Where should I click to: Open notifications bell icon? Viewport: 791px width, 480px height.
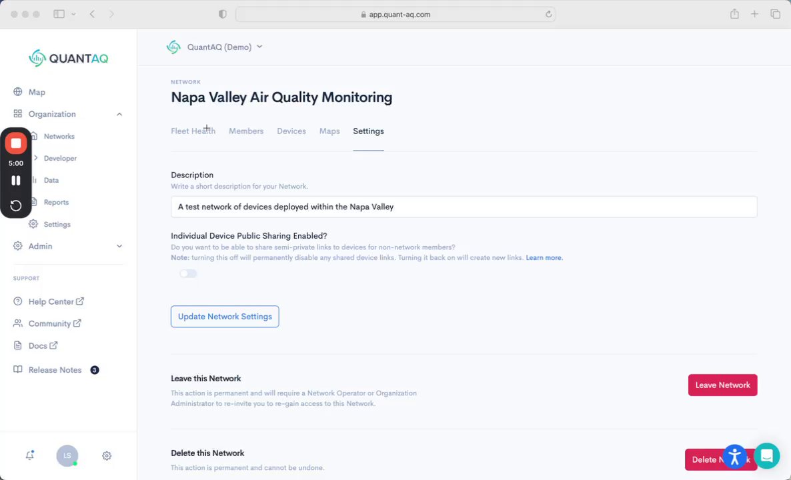pos(30,455)
